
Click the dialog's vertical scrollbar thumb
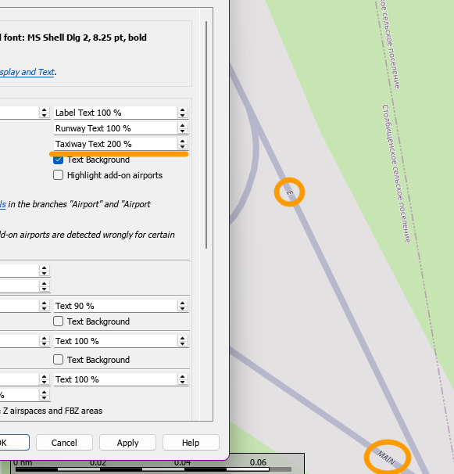point(206,135)
